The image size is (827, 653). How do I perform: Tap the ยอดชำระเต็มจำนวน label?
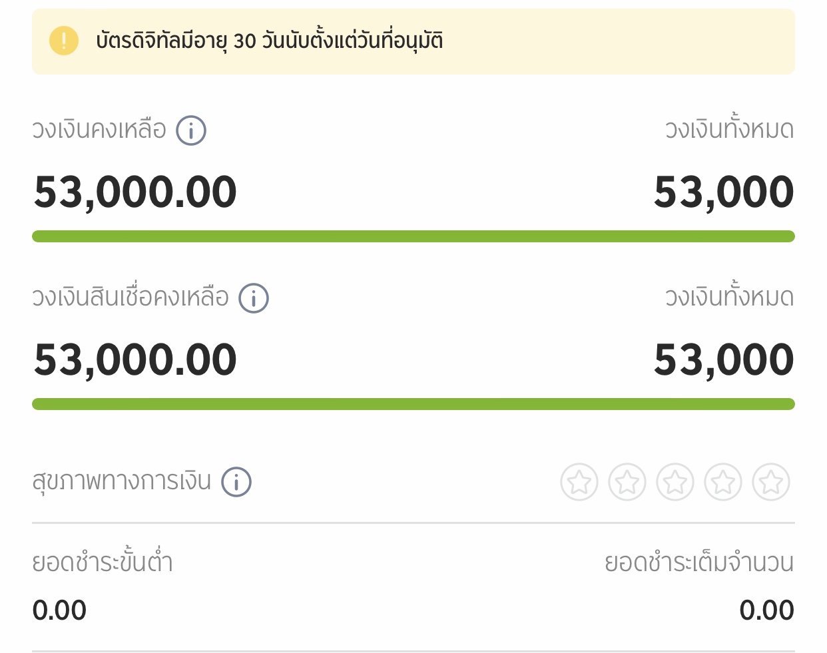[699, 562]
